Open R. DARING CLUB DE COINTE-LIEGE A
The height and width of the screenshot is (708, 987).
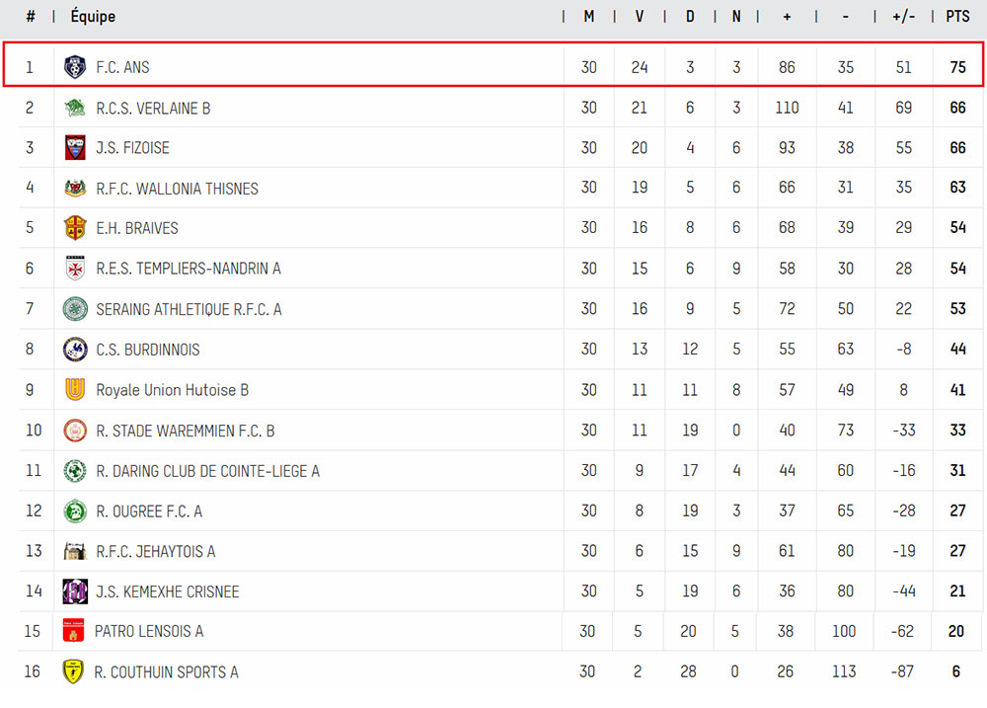pos(207,471)
